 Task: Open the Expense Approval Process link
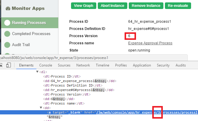tap(150, 43)
